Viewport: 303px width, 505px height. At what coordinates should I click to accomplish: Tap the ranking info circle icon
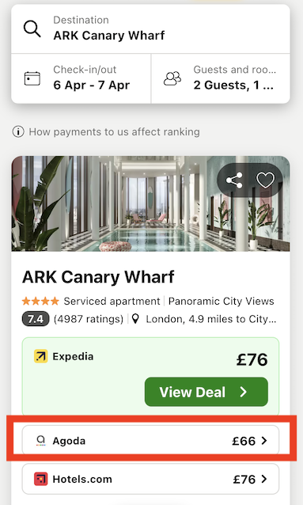[18, 131]
